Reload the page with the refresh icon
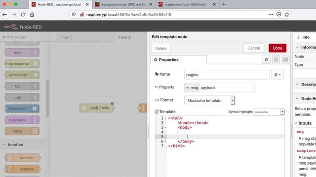This screenshot has height=177, width=316. click(x=23, y=14)
